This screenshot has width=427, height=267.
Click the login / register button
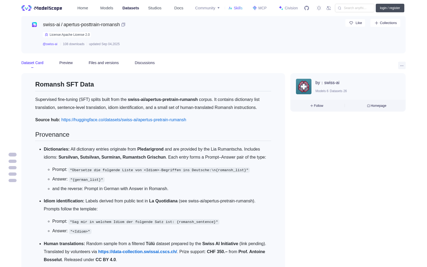click(390, 8)
